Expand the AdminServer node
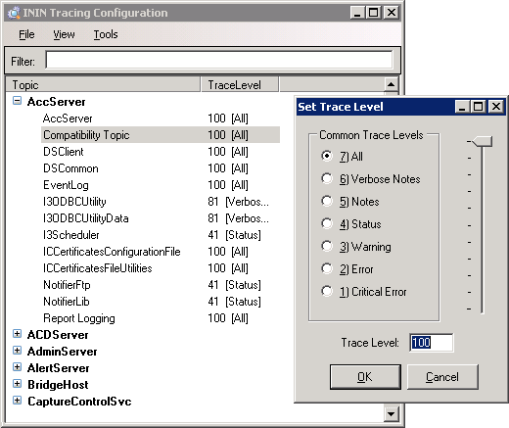 pyautogui.click(x=17, y=351)
